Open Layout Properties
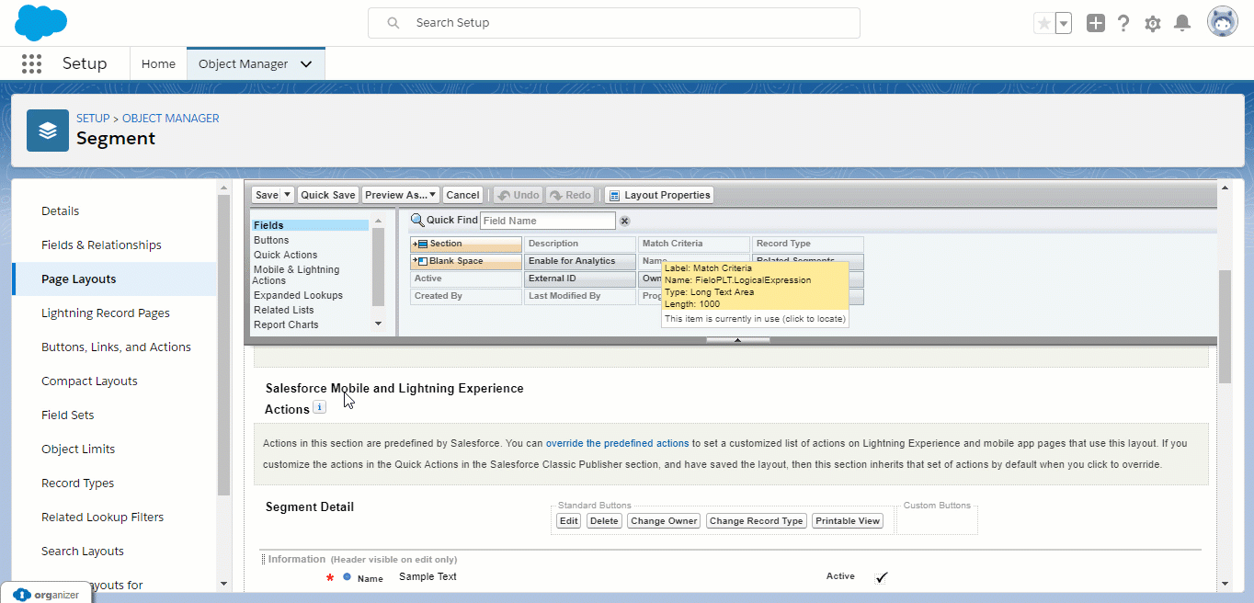Screen dimensions: 1254x603 pyautogui.click(x=659, y=195)
